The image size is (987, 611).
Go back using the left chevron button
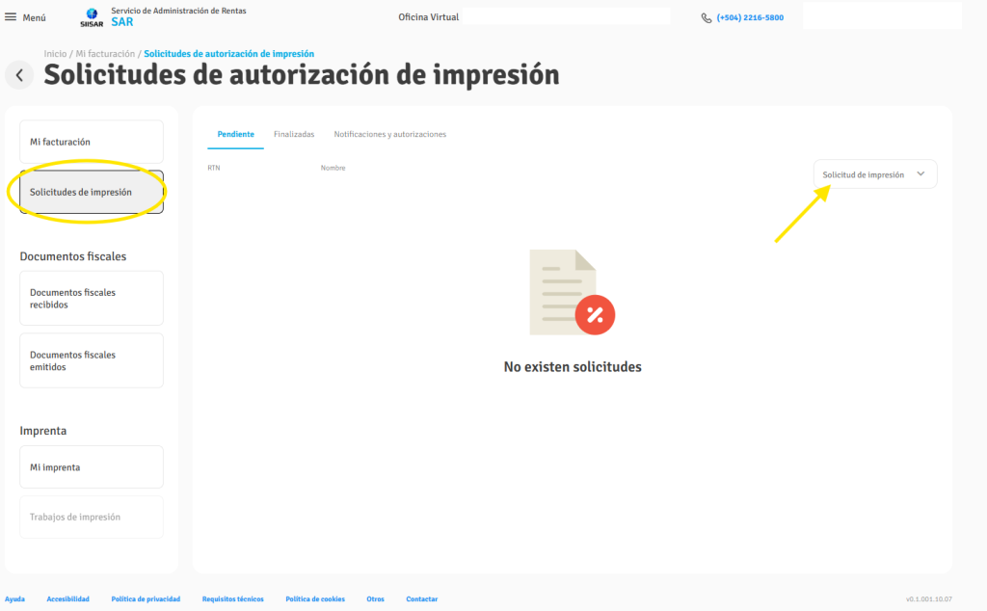pos(19,75)
